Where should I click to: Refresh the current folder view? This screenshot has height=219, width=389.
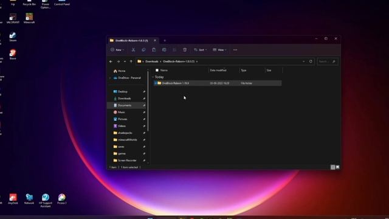point(311,61)
